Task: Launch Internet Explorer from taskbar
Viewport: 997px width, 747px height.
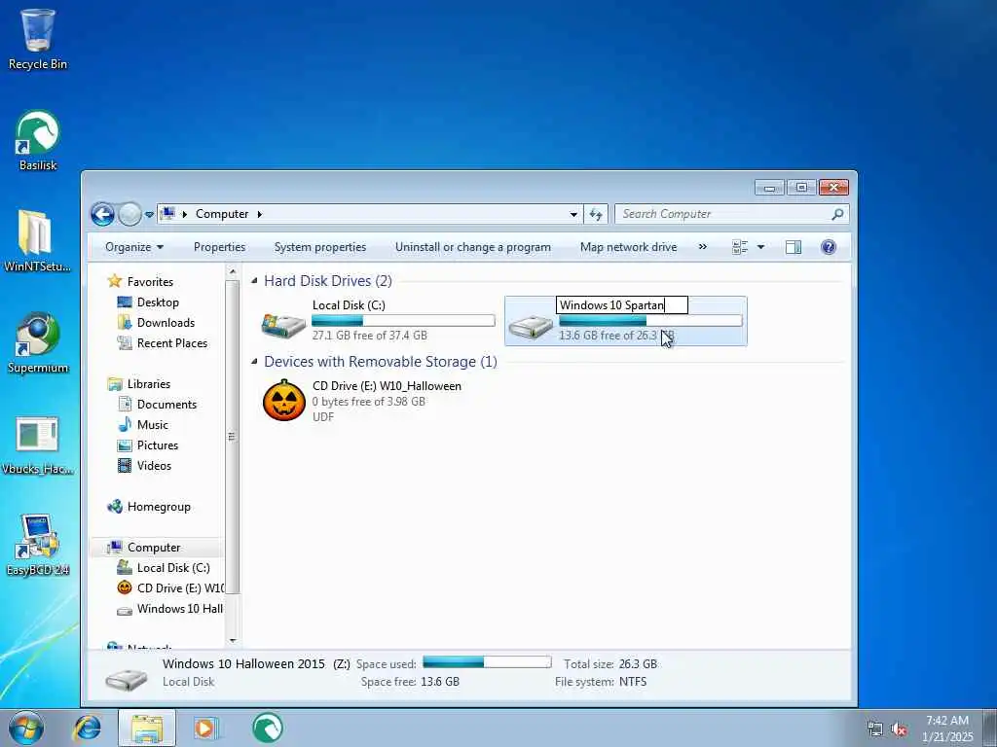Action: (87, 728)
